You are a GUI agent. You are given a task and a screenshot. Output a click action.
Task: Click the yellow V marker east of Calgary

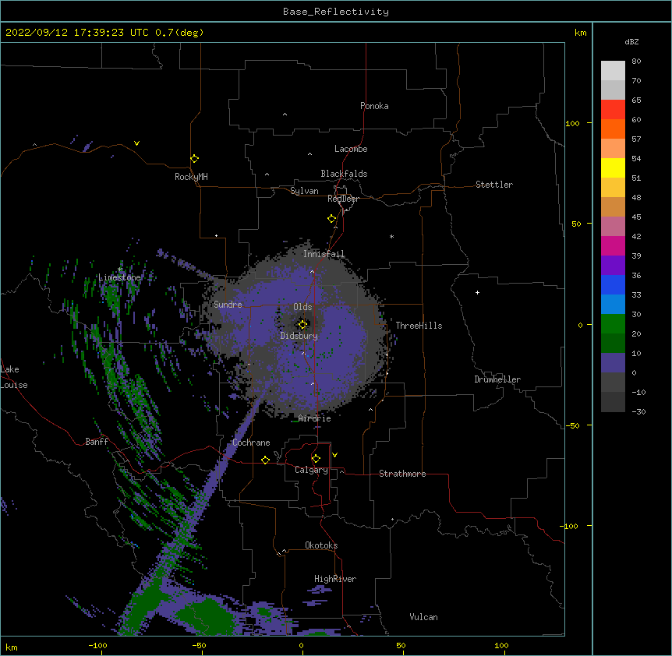334,455
